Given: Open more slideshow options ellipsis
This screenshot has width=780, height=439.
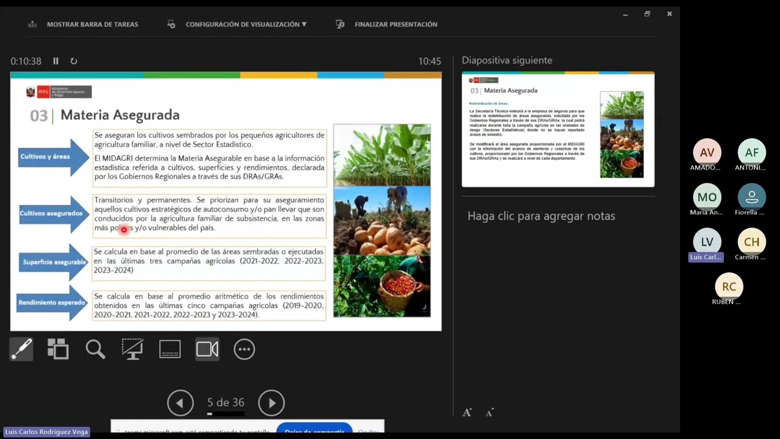Looking at the screenshot, I should 244,349.
